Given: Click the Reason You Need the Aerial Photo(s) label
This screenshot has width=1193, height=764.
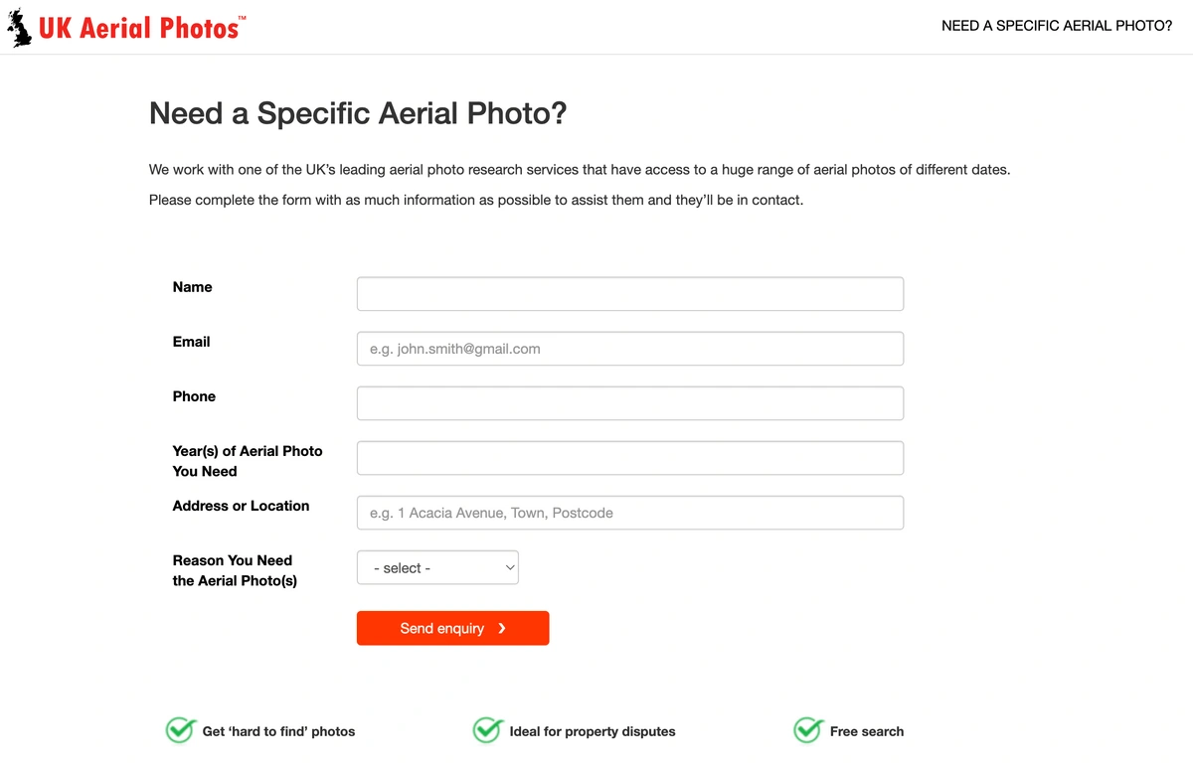Looking at the screenshot, I should (x=235, y=570).
